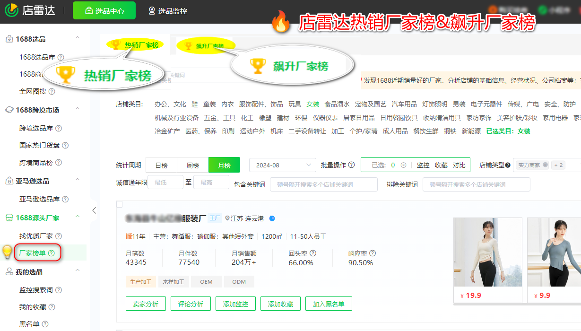The width and height of the screenshot is (581, 331).
Task: Choose the 月榜 statistics period
Action: pos(224,165)
